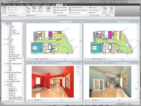Select 3D View 1_2 in Renderings
The width and height of the screenshot is (141, 106).
12,88
